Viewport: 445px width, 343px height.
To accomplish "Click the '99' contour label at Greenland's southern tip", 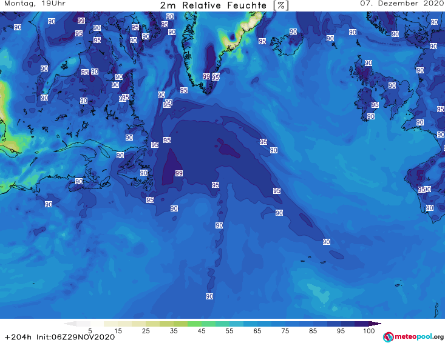I will [x=206, y=76].
